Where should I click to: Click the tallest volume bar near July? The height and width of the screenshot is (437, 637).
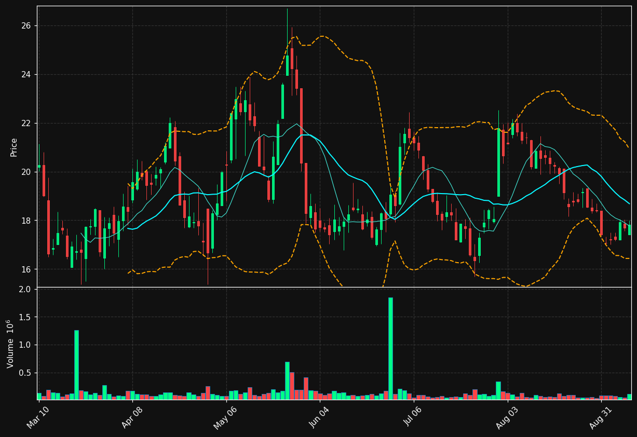tap(390, 348)
